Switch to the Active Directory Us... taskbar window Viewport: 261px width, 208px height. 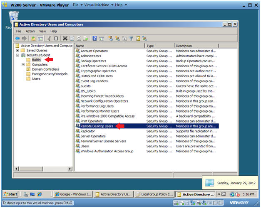tap(114, 194)
